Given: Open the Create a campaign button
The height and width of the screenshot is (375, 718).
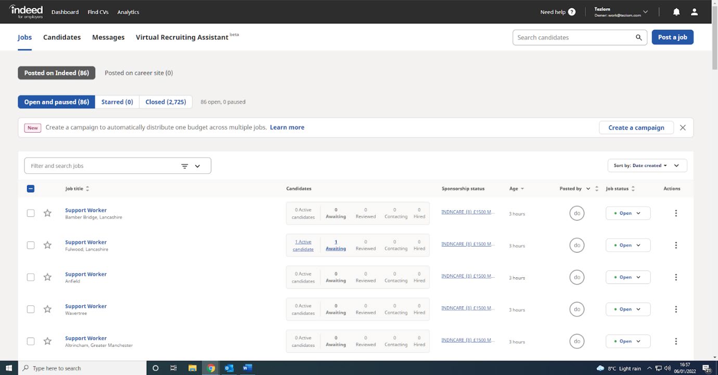Looking at the screenshot, I should (636, 127).
